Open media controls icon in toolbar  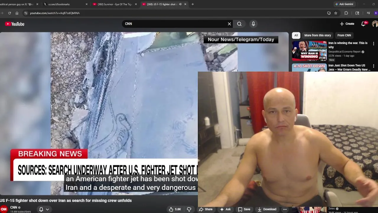[x=368, y=13]
